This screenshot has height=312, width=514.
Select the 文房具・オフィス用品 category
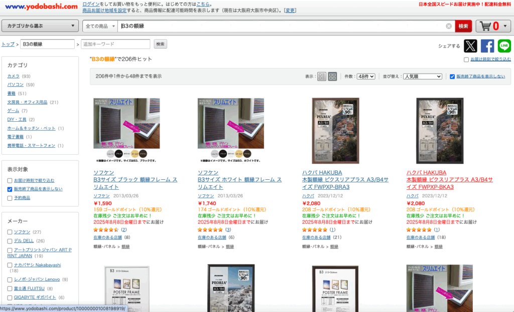coord(27,102)
